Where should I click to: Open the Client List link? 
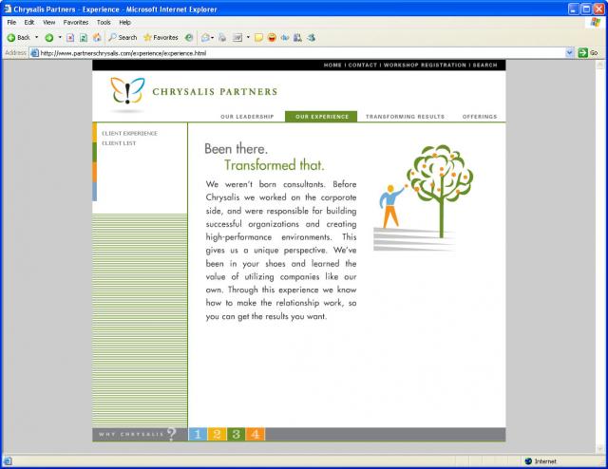point(119,143)
